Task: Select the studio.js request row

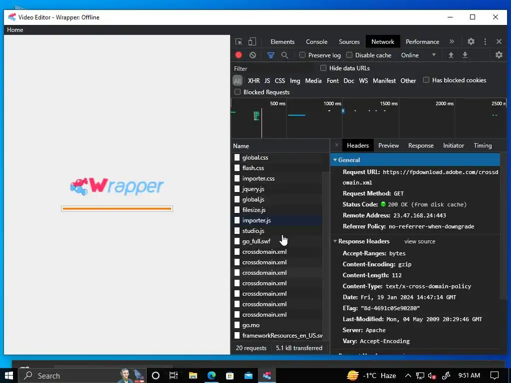Action: point(276,230)
